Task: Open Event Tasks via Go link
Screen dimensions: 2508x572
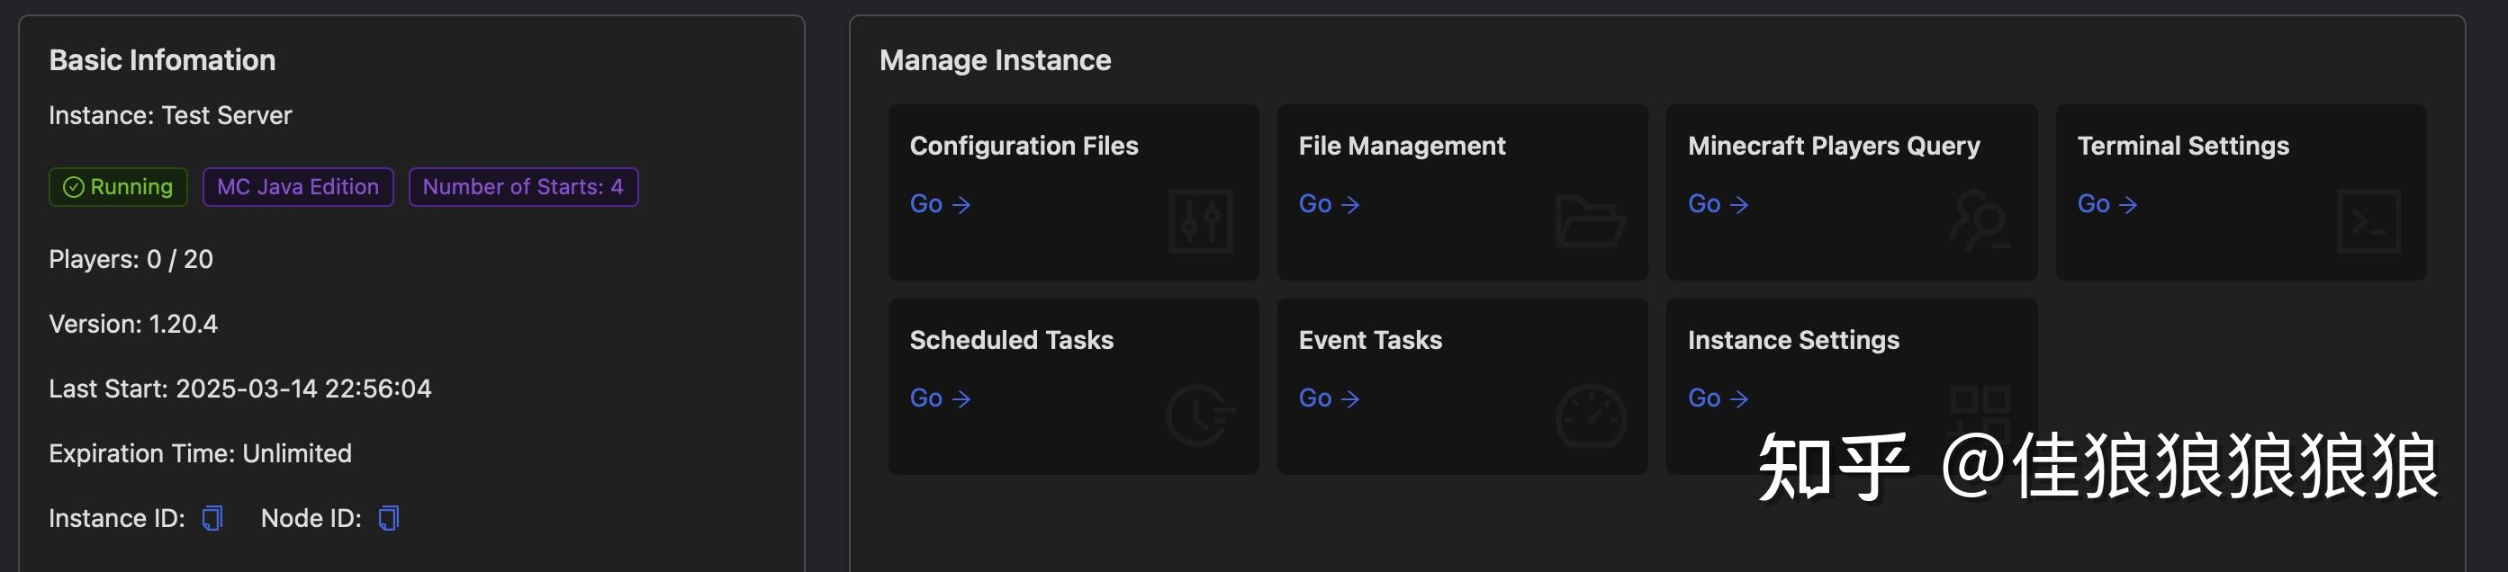Action: click(1329, 398)
